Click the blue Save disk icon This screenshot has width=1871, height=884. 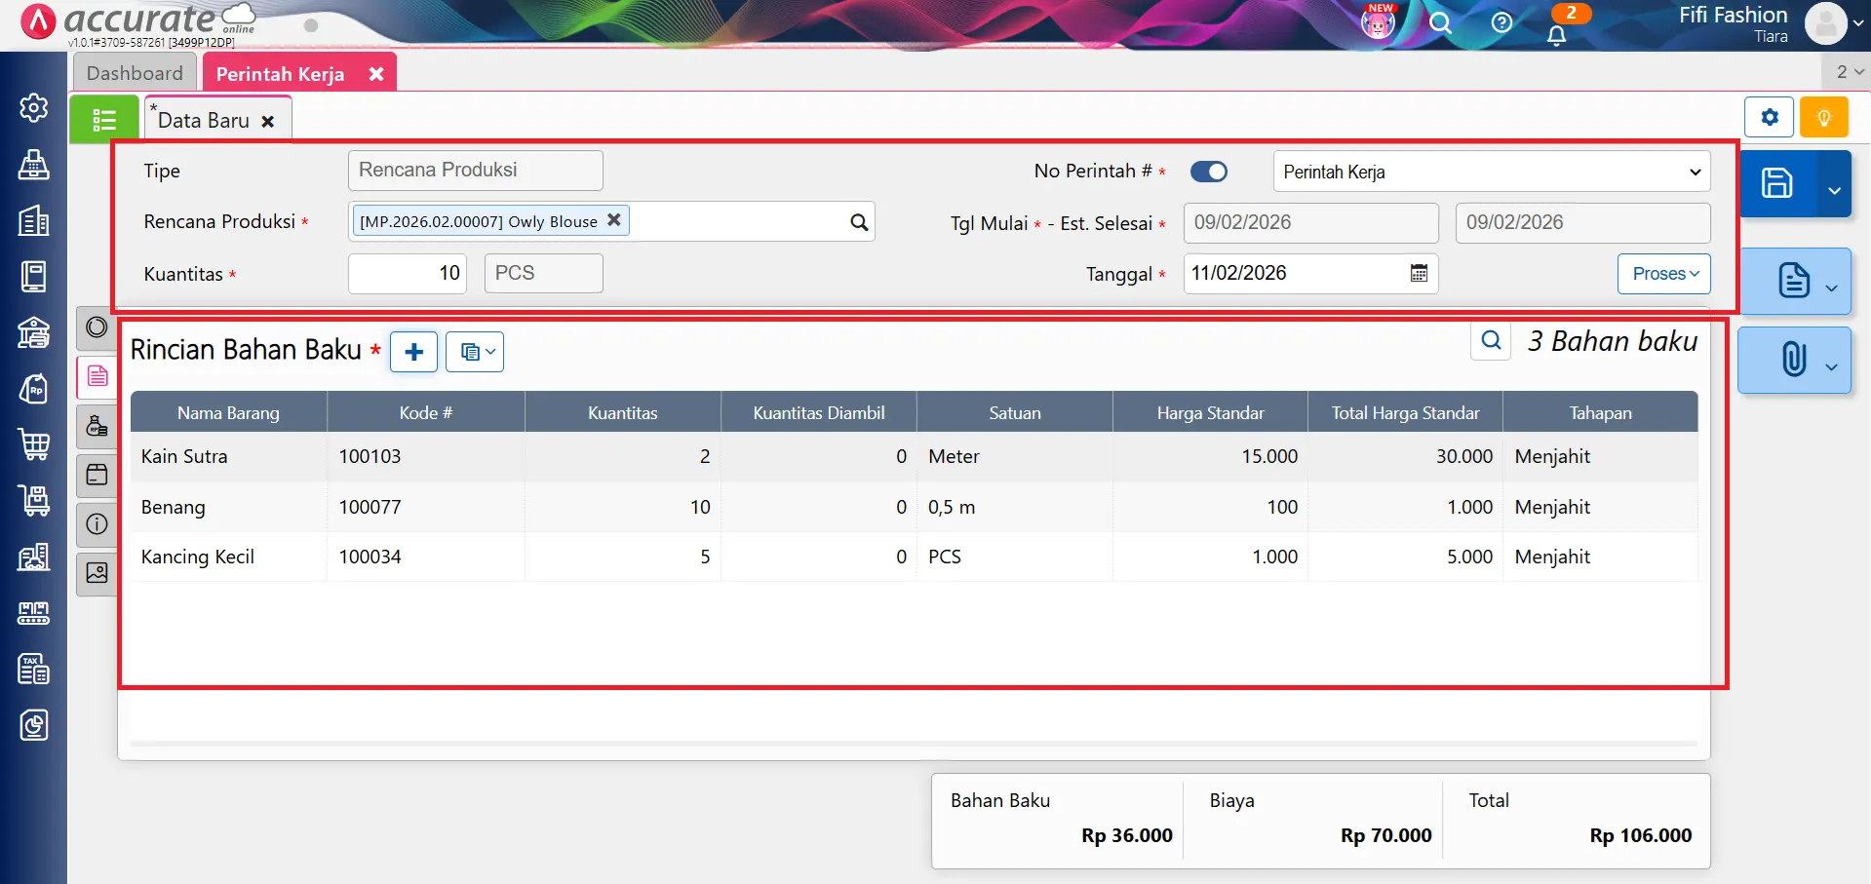[x=1776, y=183]
